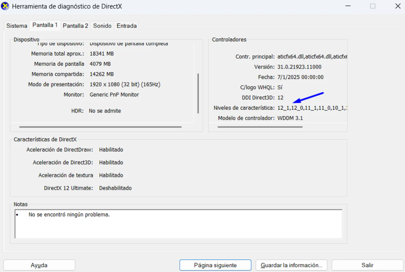Minimize the DirectX diagnostic window

tap(348, 7)
